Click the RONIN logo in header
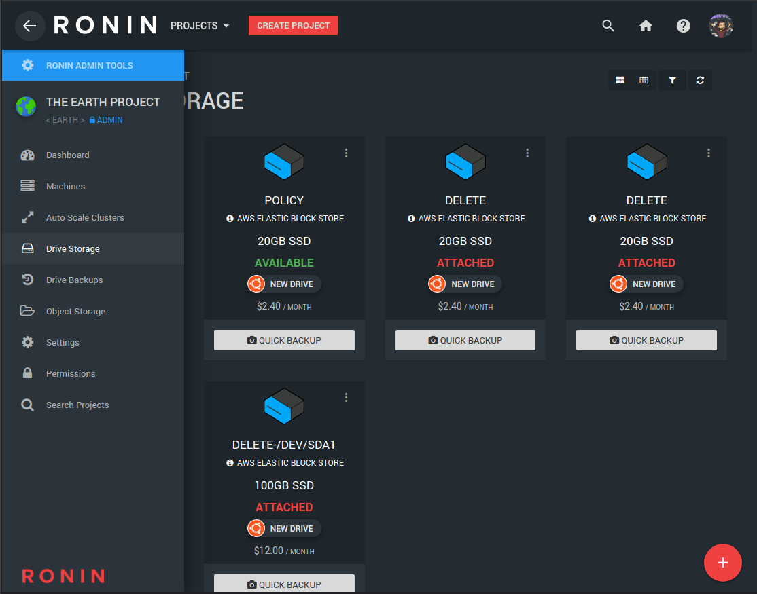The image size is (757, 594). (105, 25)
